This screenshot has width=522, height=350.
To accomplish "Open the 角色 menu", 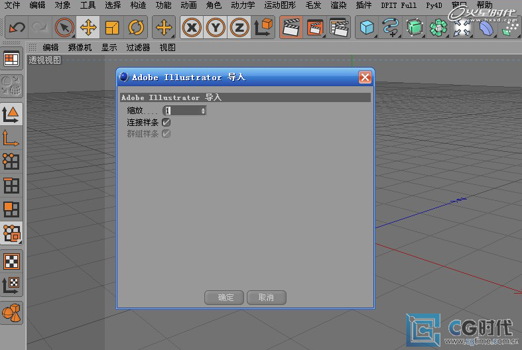I will 214,5.
